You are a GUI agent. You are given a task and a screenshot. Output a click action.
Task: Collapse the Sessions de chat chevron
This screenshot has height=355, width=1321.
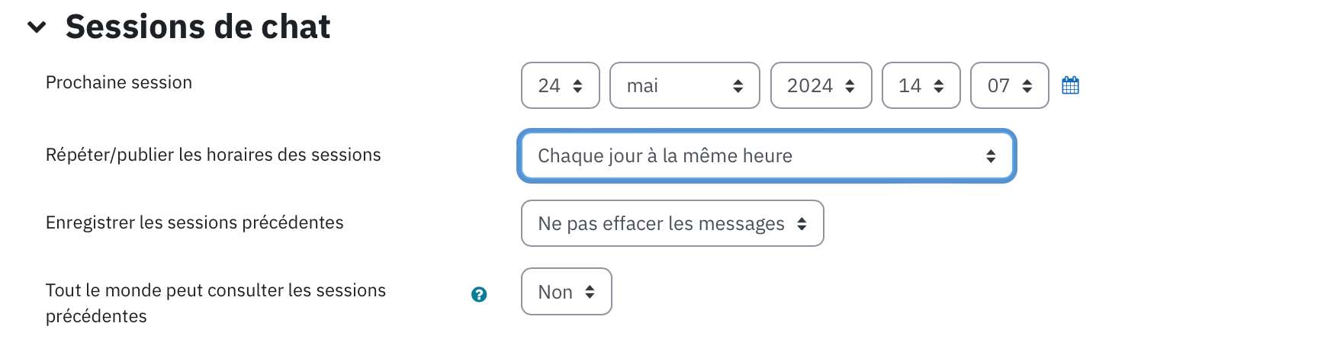pyautogui.click(x=37, y=27)
